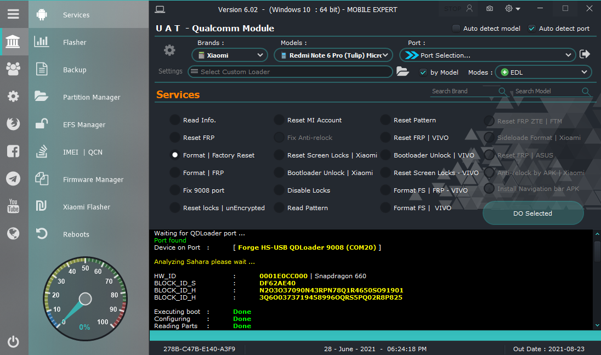Open EFS Manager in the side menu
Viewport: 601px width, 355px height.
tap(84, 125)
